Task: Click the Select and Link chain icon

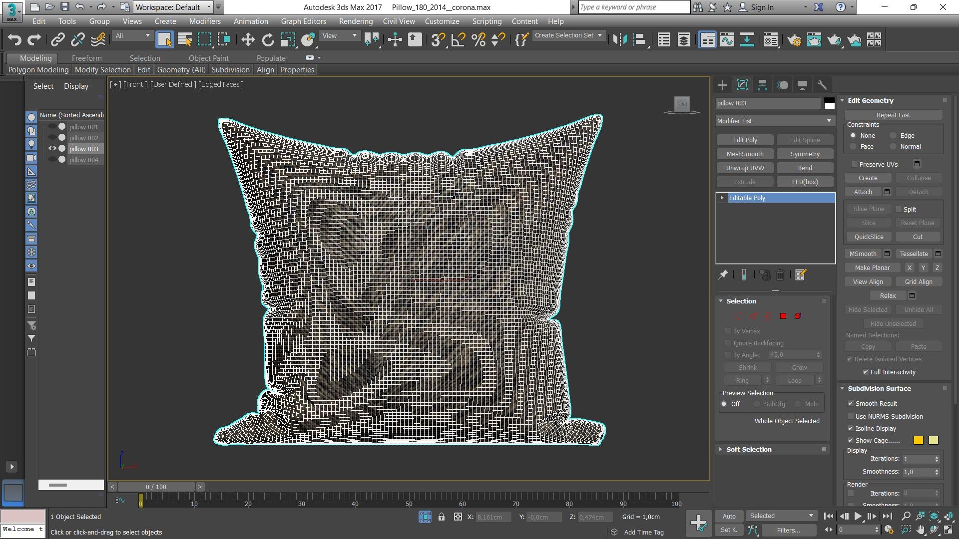Action: [58, 40]
